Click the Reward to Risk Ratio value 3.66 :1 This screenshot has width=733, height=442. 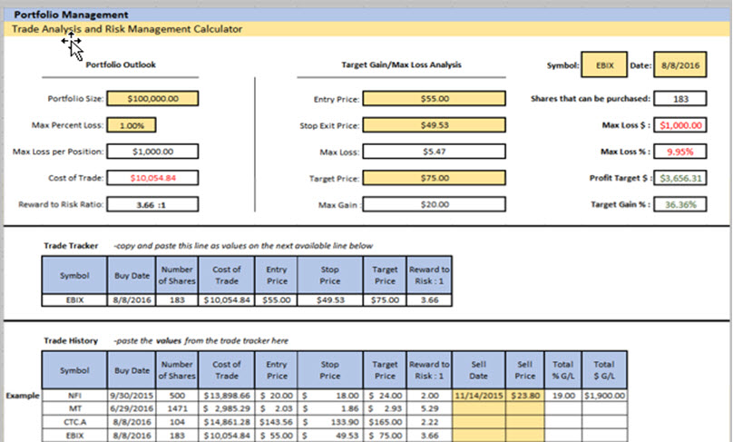tap(152, 204)
